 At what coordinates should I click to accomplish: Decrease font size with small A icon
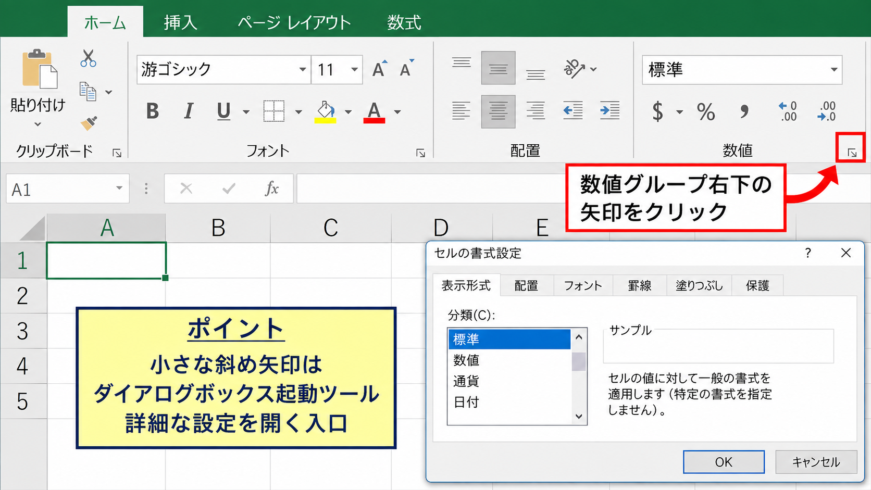pos(407,68)
